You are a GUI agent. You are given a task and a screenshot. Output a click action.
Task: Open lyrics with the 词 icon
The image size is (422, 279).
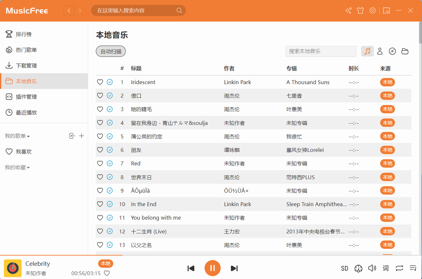tap(386, 268)
